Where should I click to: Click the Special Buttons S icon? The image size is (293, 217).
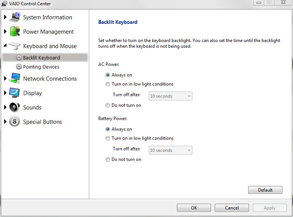coord(14,121)
